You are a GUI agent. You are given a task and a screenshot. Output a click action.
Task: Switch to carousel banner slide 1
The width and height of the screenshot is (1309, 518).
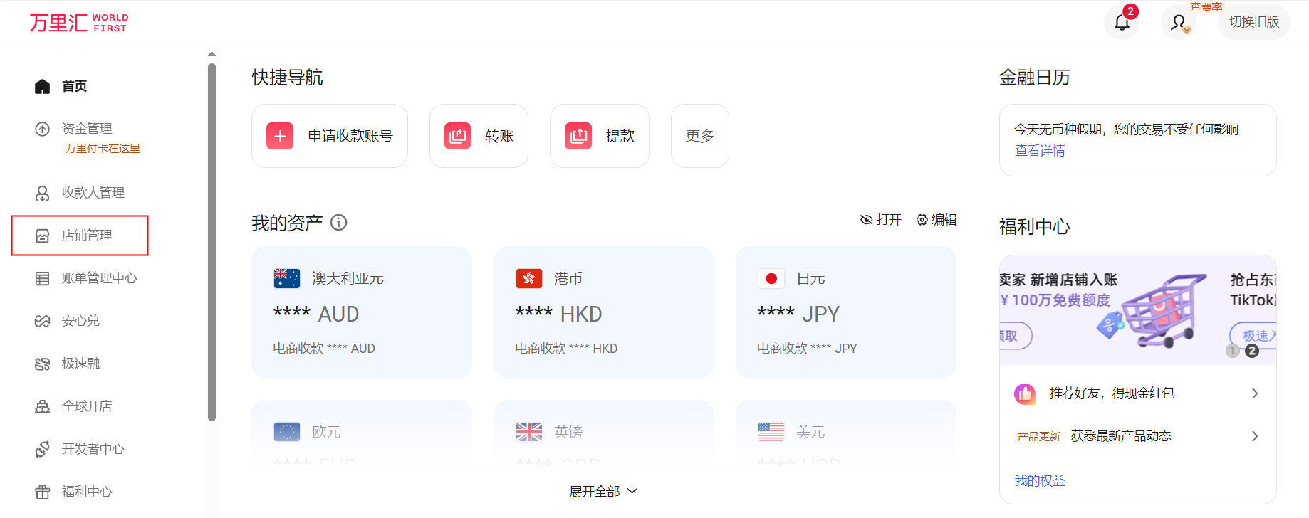(x=1233, y=351)
